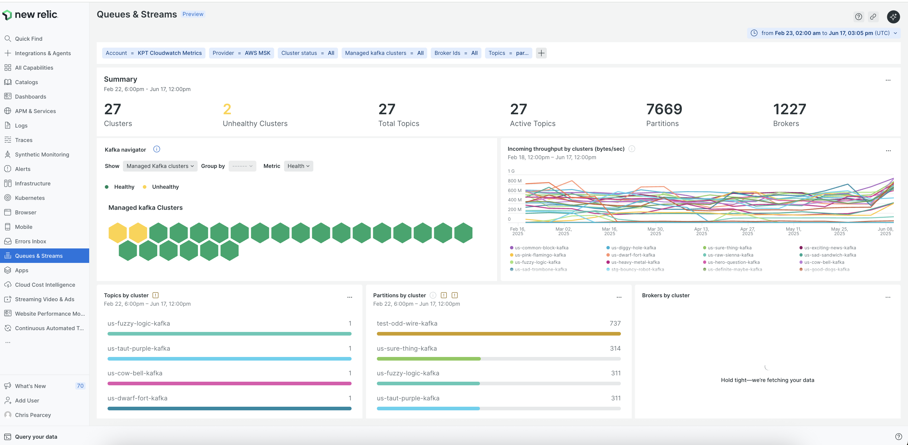Open help via top question mark icon

(858, 17)
